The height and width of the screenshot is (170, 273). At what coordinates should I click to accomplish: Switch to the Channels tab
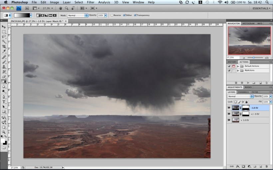[x=243, y=92]
